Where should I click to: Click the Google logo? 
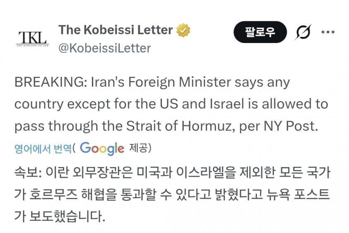pos(101,148)
